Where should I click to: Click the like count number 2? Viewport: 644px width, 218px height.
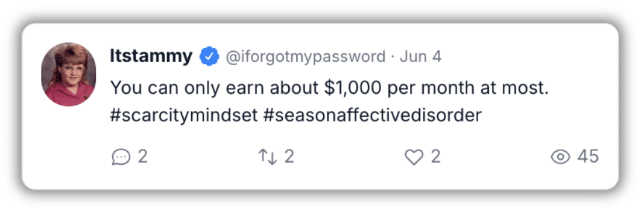click(x=436, y=157)
